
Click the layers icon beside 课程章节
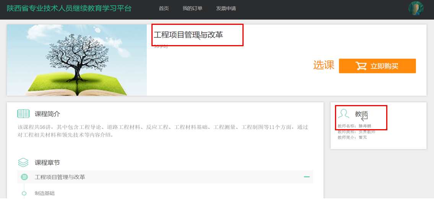23,162
